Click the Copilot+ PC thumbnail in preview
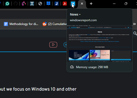137x98 pixels. coord(100,55)
